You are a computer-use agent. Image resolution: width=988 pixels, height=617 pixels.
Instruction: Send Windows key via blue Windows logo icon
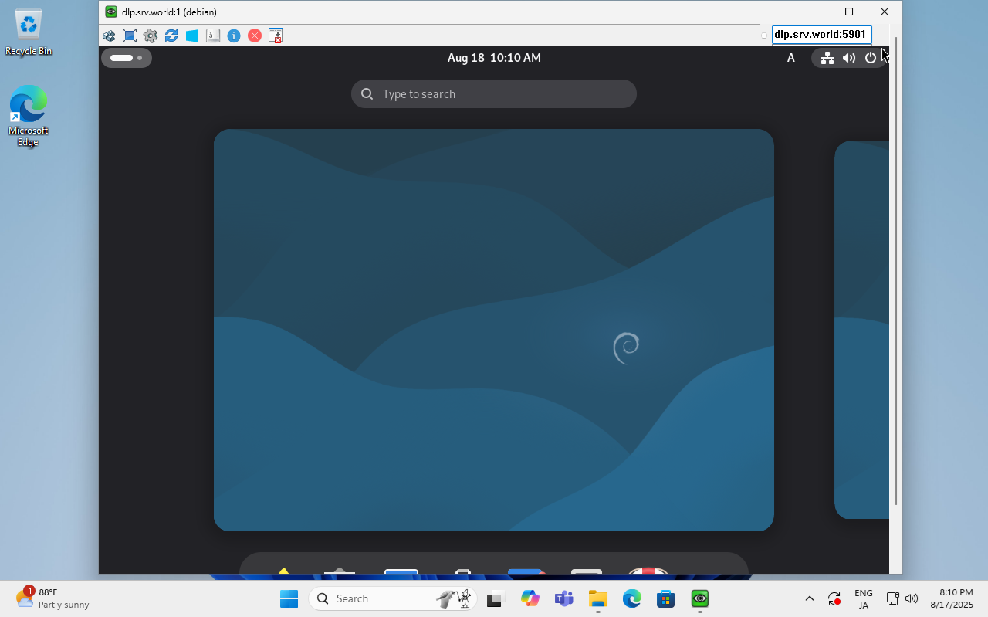(x=192, y=36)
